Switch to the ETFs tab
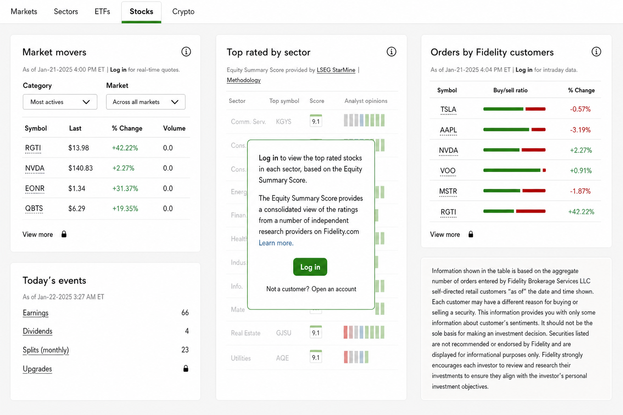The image size is (623, 415). (102, 11)
